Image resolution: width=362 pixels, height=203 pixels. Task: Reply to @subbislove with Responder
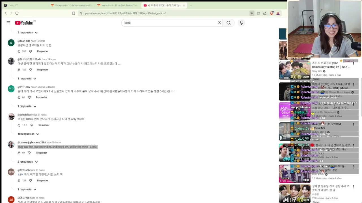[x=44, y=125]
